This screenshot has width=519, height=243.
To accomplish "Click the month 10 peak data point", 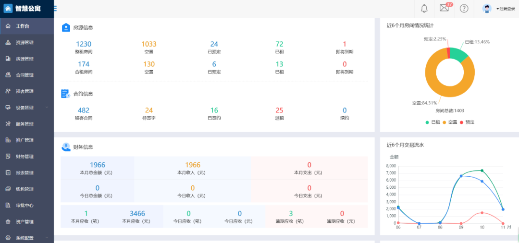I will 482,170.
